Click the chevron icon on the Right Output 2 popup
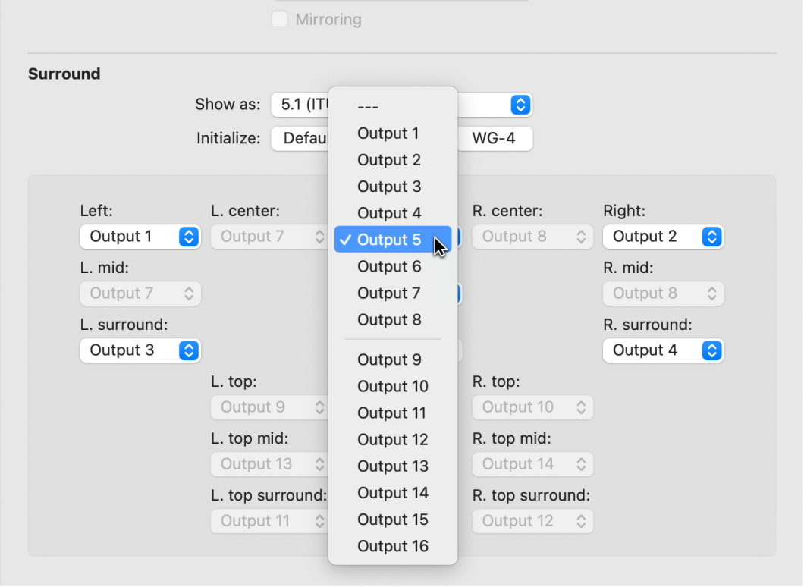The width and height of the screenshot is (804, 587). (x=711, y=237)
